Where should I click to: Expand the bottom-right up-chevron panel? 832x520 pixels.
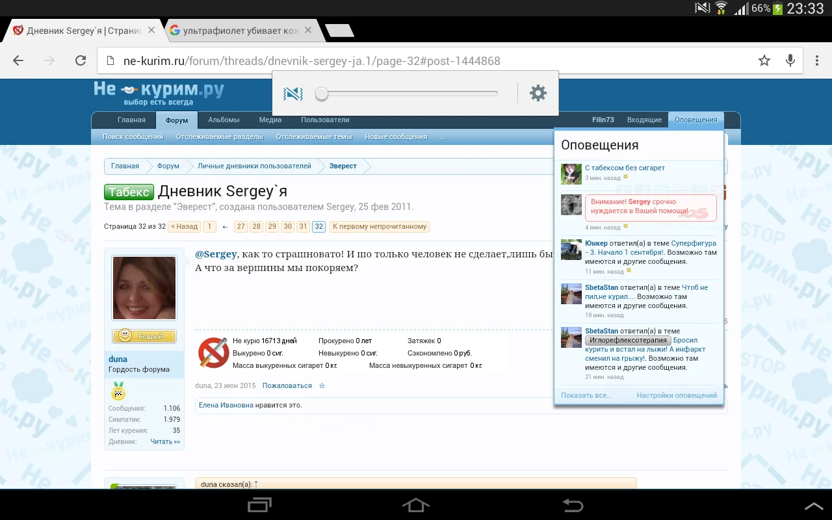pos(813,506)
